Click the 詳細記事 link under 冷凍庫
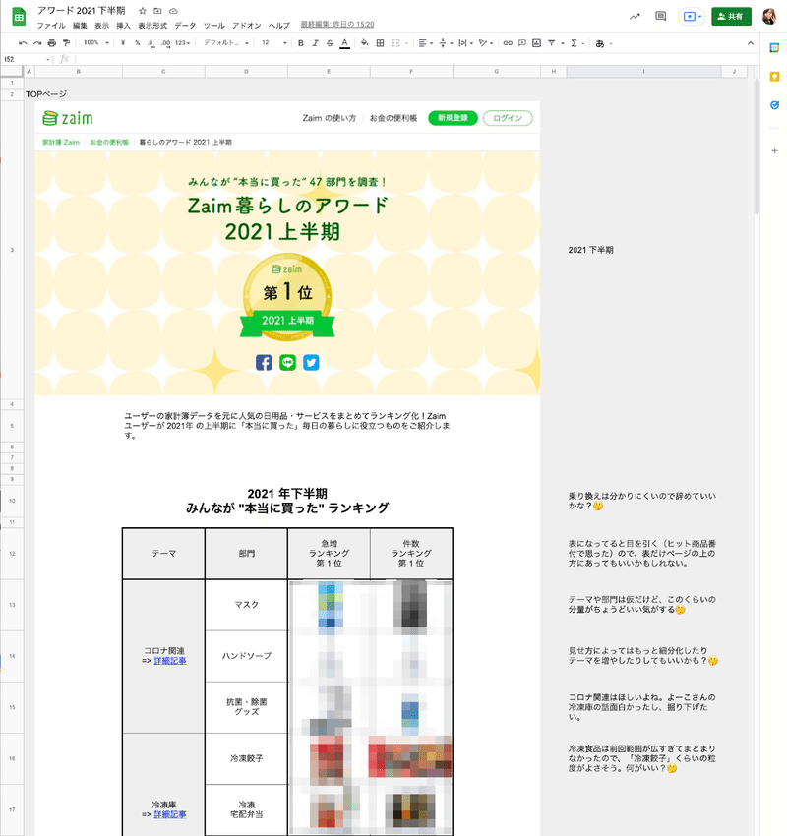 pyautogui.click(x=170, y=814)
